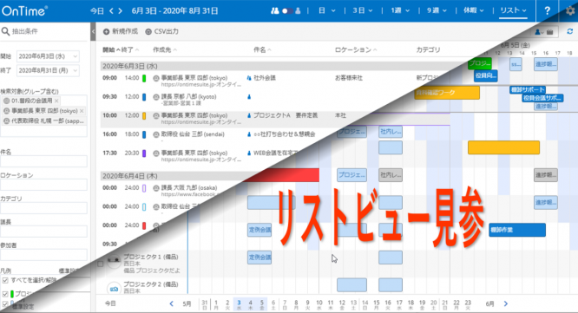The height and width of the screenshot is (313, 578).
Task: Click the refresh icon below settings
Action: tap(569, 32)
